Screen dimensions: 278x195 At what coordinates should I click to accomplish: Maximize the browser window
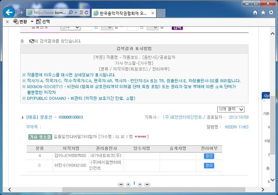coord(256,3)
